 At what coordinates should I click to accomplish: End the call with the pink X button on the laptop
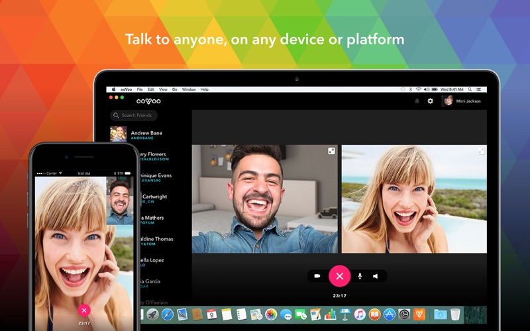(339, 276)
